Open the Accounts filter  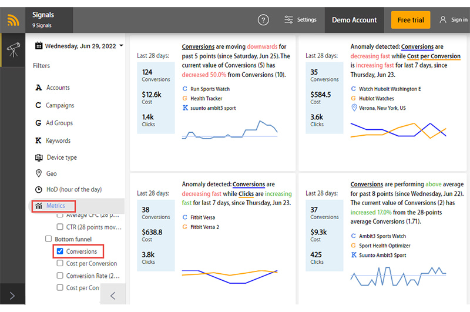(58, 88)
